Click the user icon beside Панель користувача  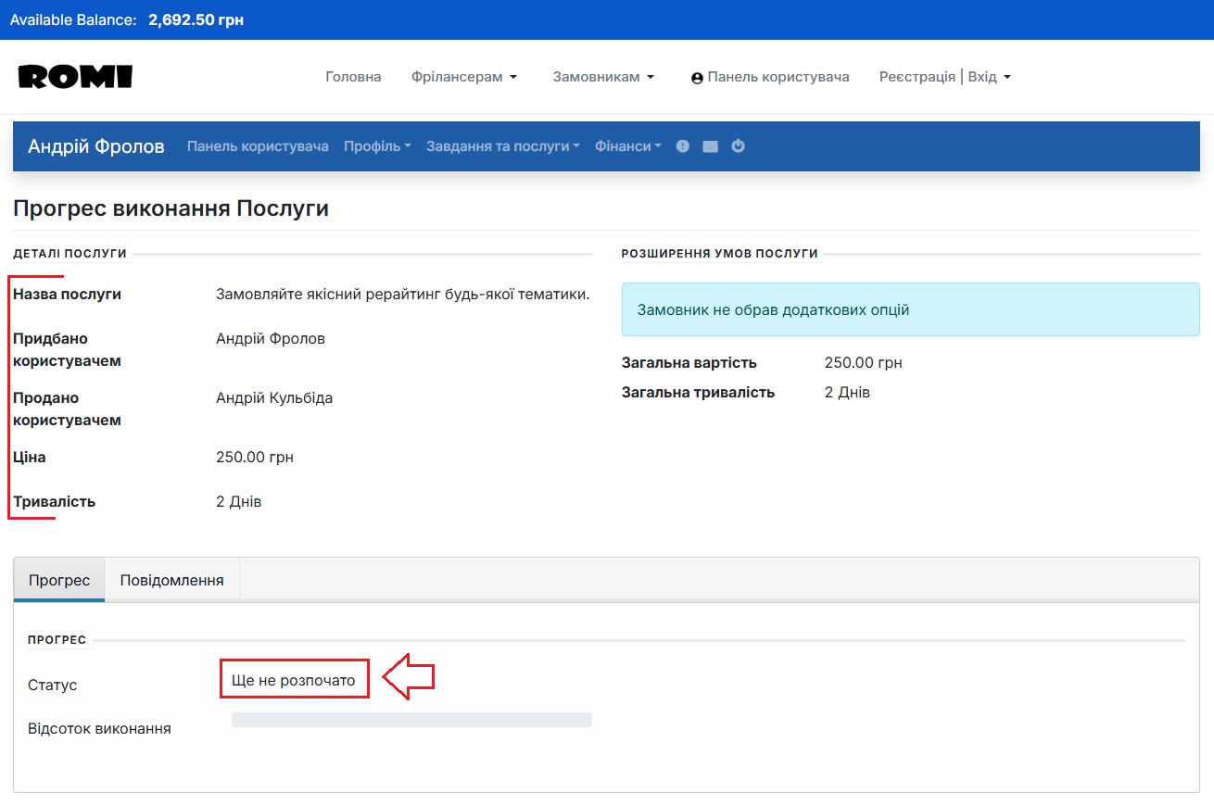(697, 78)
